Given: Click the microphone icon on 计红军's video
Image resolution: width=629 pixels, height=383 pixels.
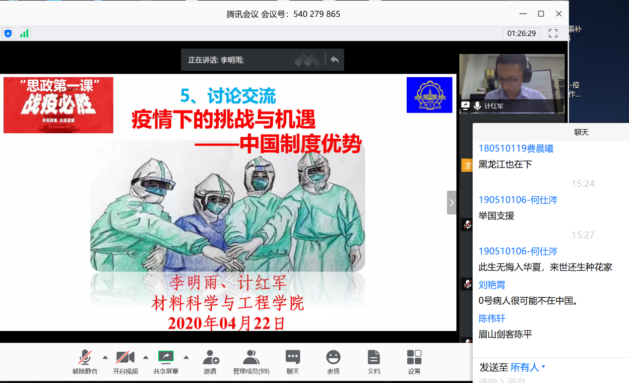Looking at the screenshot, I should pos(477,105).
